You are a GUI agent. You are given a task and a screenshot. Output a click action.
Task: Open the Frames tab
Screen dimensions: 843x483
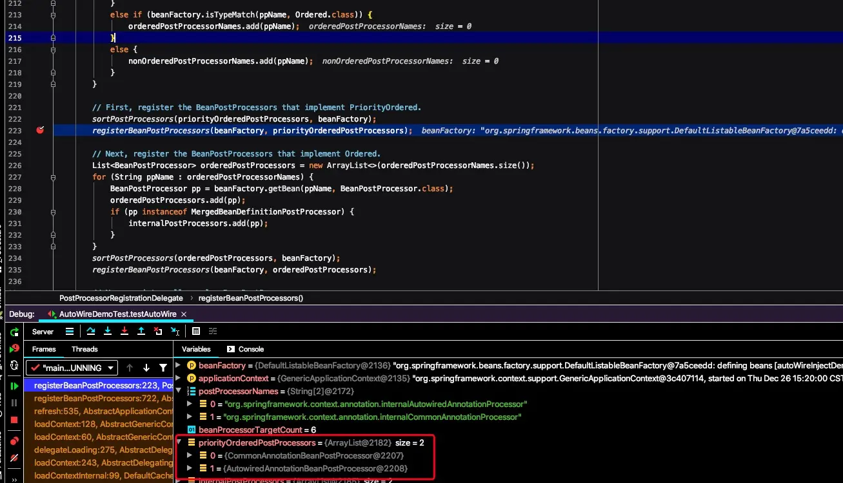point(44,349)
